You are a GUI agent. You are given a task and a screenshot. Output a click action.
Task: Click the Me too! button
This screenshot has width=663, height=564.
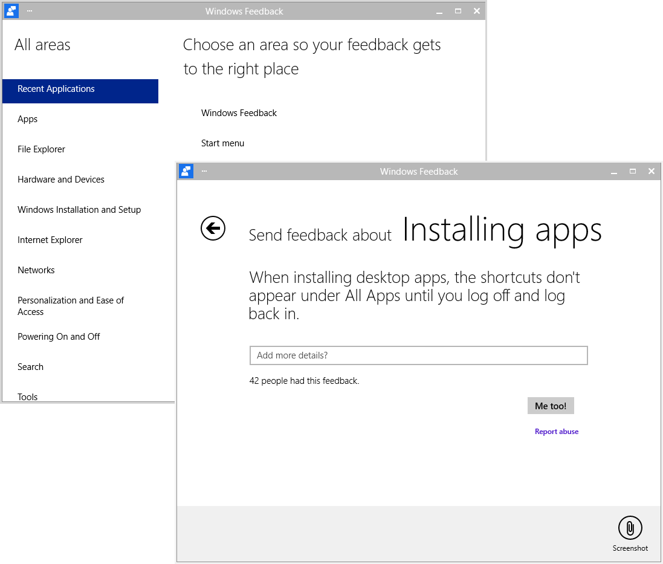coord(551,406)
